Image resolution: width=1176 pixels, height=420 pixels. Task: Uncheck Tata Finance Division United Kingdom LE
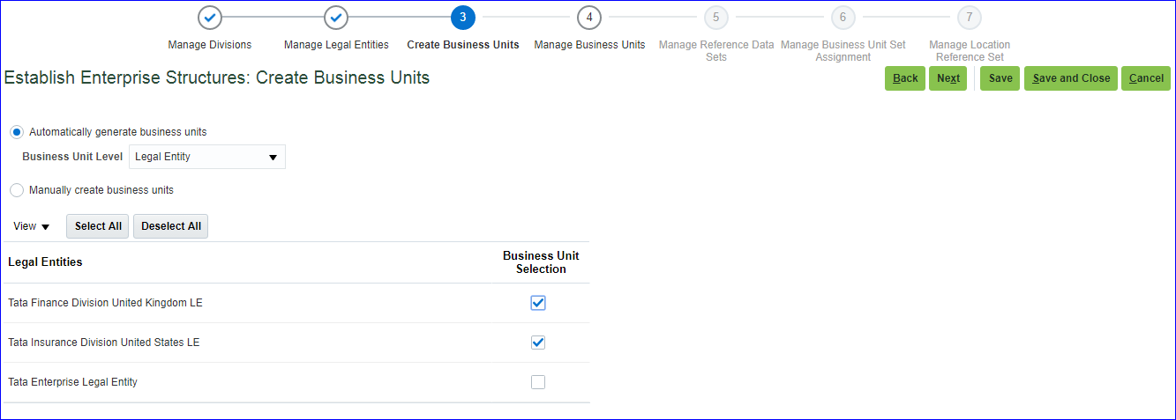click(538, 303)
